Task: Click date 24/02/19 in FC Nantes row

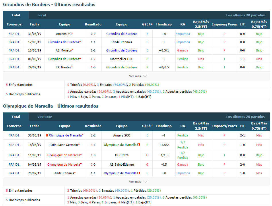Action: point(34,67)
